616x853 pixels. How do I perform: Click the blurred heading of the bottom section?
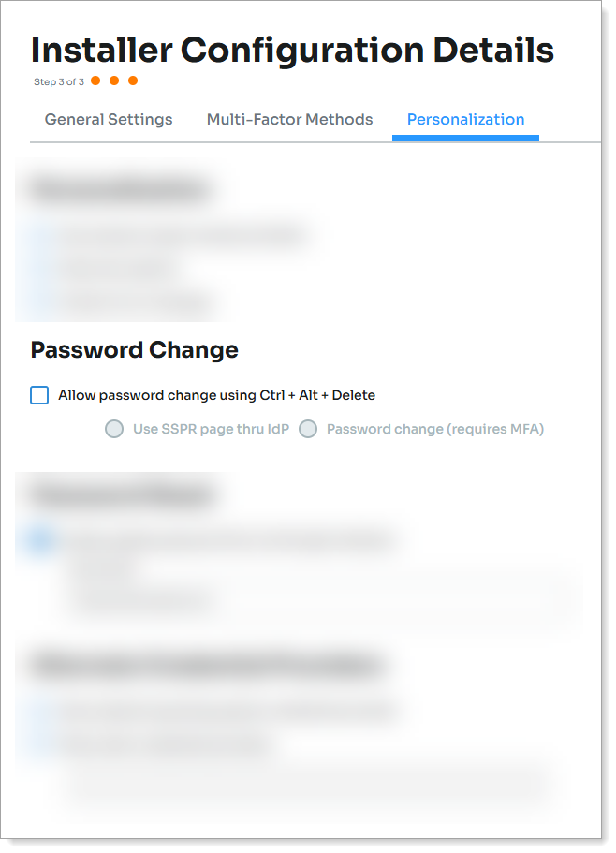coord(207,666)
